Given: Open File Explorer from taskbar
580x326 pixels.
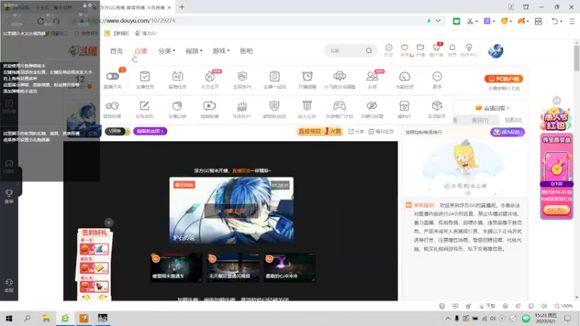Looking at the screenshot, I should pyautogui.click(x=46, y=318).
